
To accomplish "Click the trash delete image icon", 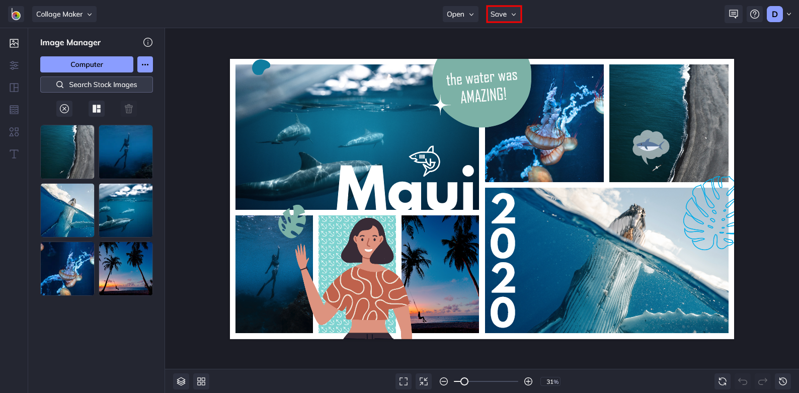I will [129, 109].
